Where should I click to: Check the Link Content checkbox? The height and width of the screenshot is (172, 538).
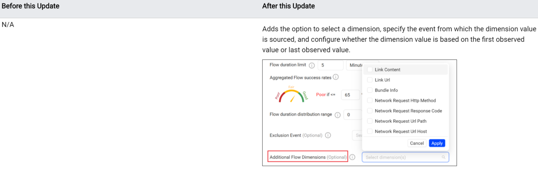[370, 70]
